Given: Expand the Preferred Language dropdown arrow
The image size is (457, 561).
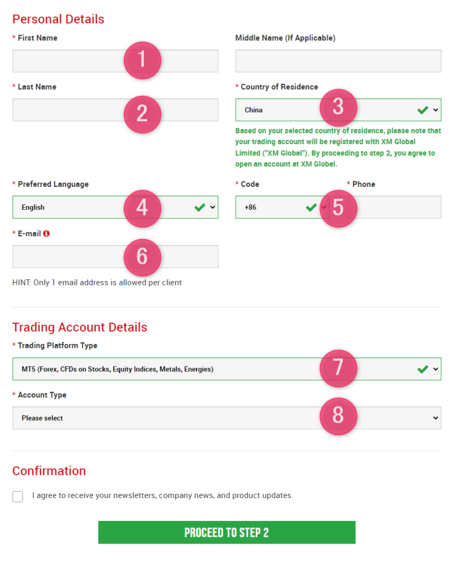Looking at the screenshot, I should click(x=212, y=207).
